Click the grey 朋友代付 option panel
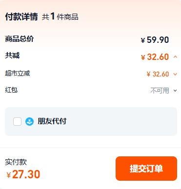This screenshot has width=181, height=189. [x=91, y=121]
